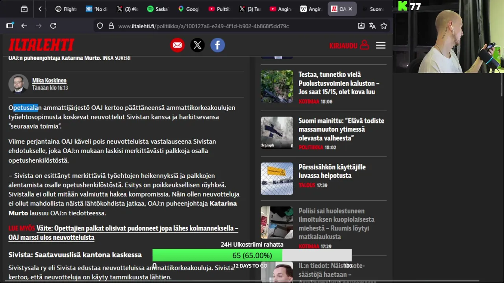Bookmark this page with the star
The image size is (504, 283).
(384, 26)
